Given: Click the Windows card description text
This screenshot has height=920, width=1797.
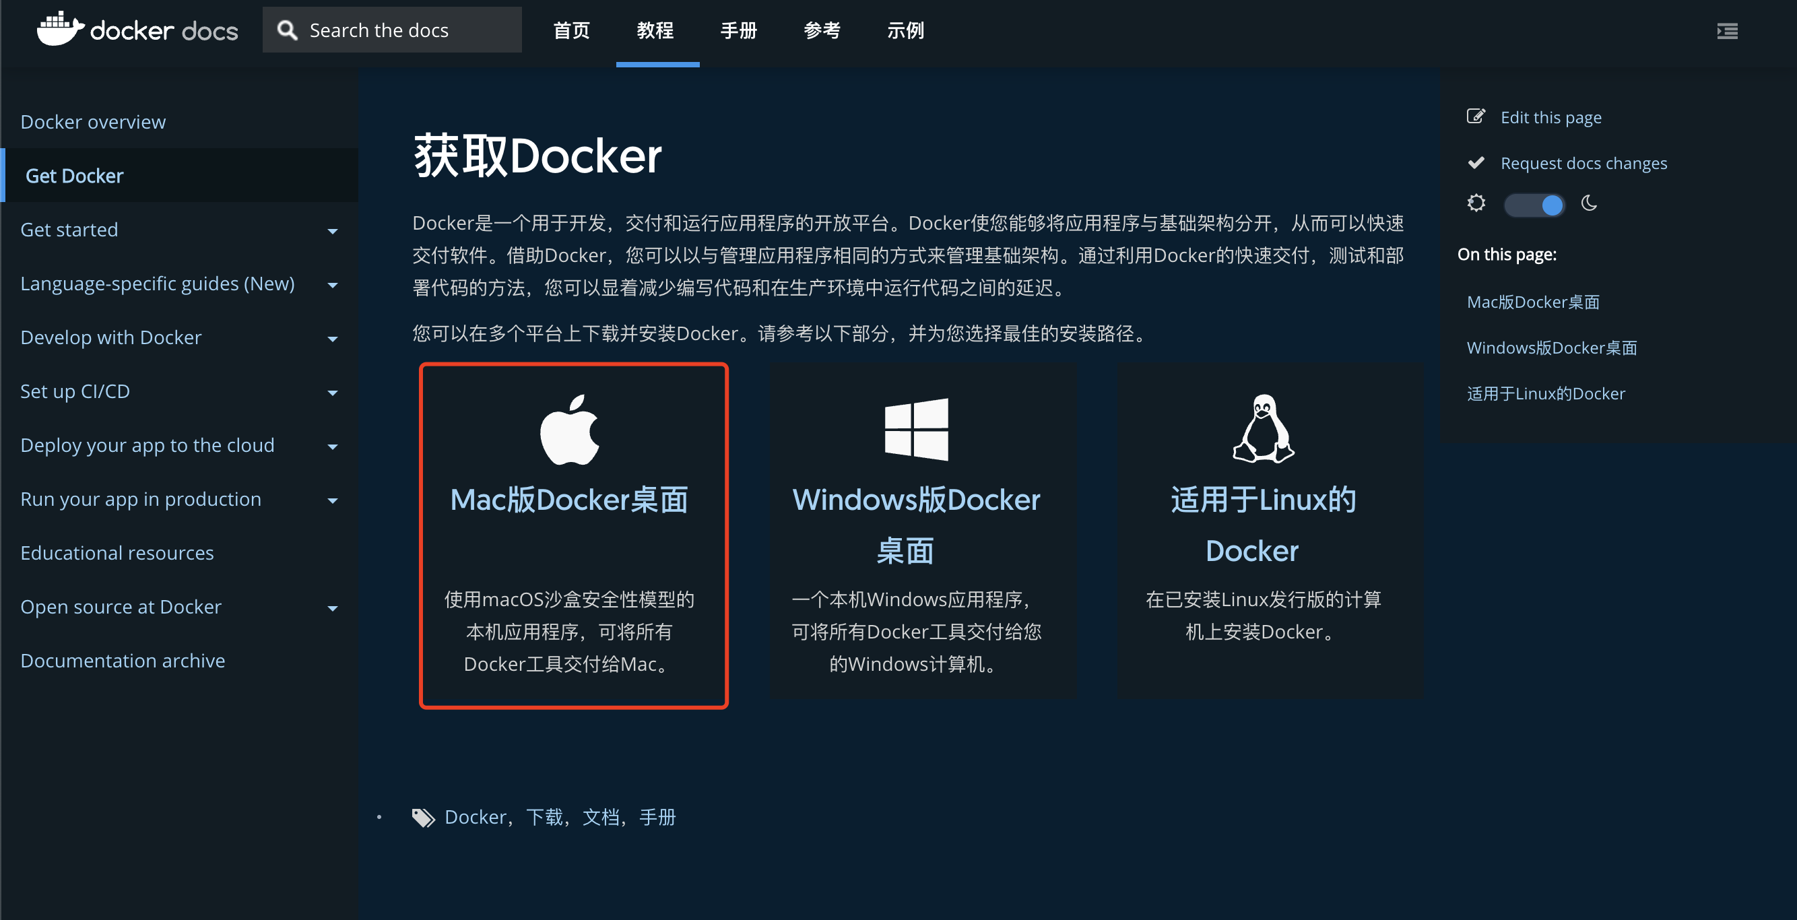Looking at the screenshot, I should point(916,631).
